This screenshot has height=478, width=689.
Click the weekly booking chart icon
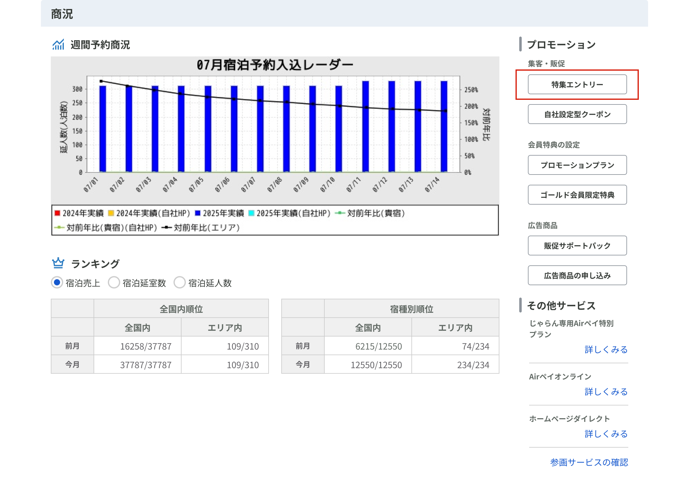pos(58,45)
